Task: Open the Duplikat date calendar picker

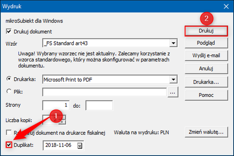Action: click(80, 146)
